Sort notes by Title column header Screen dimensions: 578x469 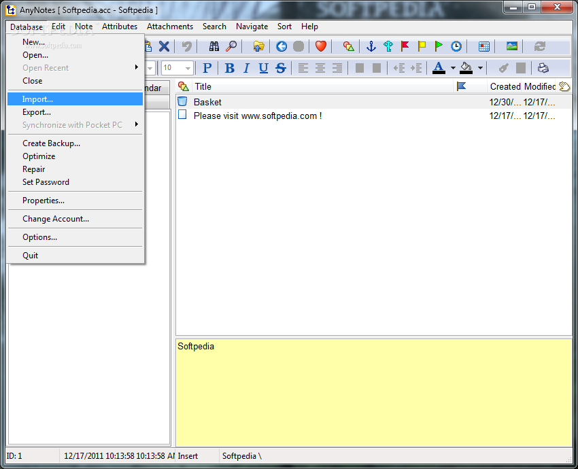(x=322, y=86)
